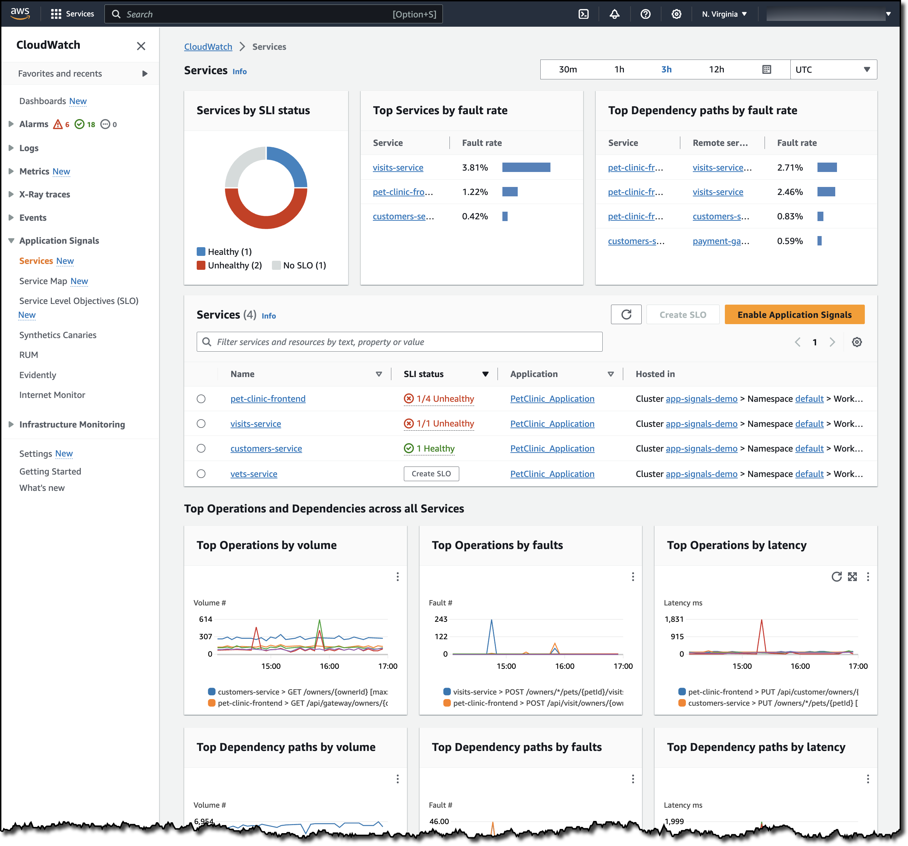The height and width of the screenshot is (846, 908).
Task: Expand Top Operations by latency to fullscreen
Action: pos(852,577)
